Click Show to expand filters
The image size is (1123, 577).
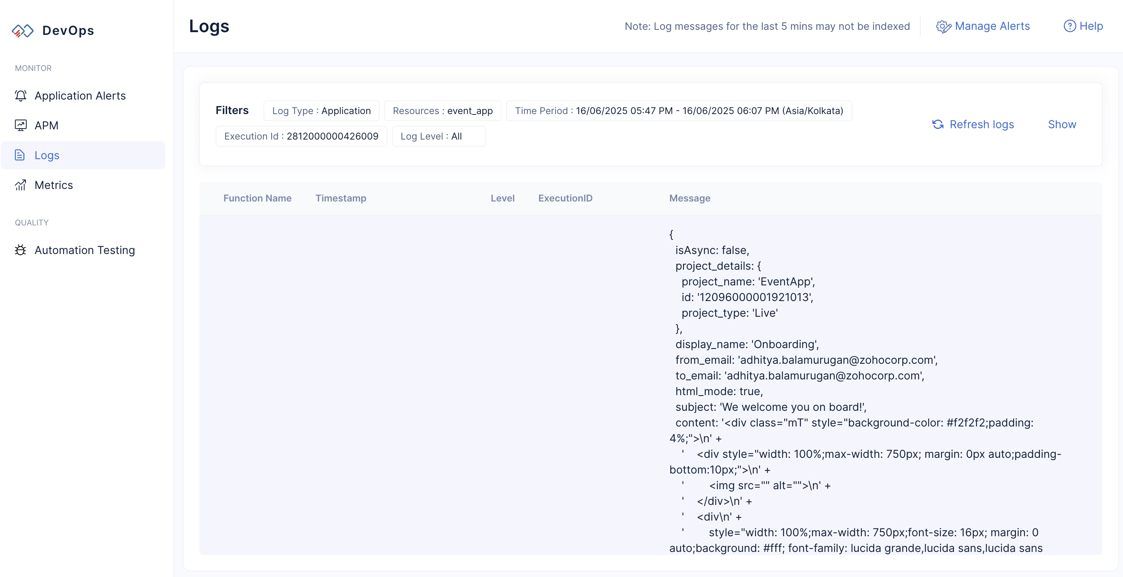(x=1062, y=124)
